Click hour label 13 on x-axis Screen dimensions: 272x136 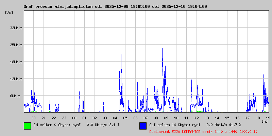[207, 118]
